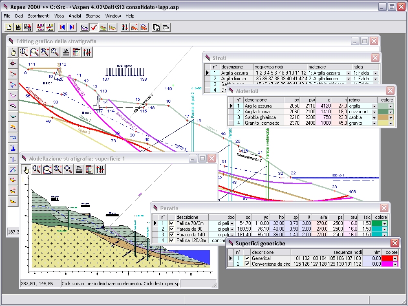Click red colore swatch for Generica1
The image size is (408, 306).
point(387,258)
